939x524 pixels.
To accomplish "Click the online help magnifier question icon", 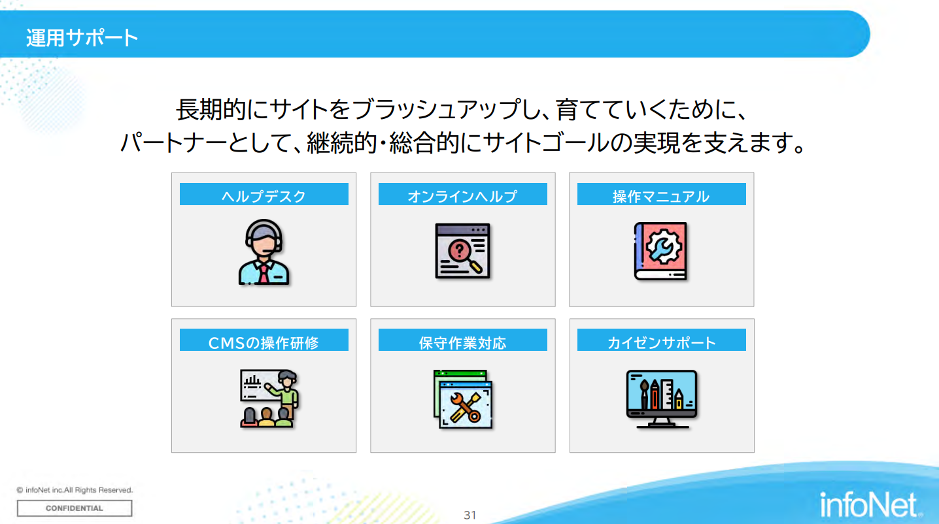I will pos(463,252).
